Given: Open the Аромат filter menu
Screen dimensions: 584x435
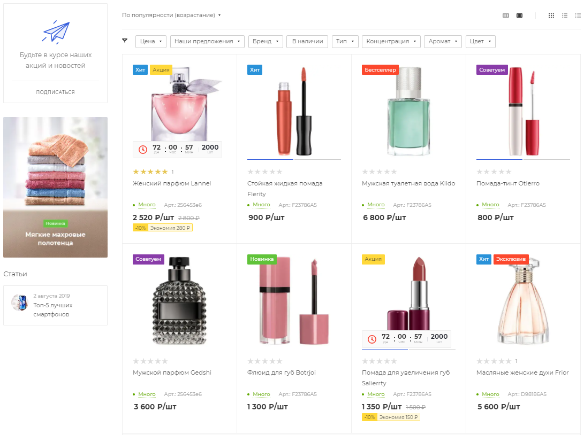Looking at the screenshot, I should point(443,41).
